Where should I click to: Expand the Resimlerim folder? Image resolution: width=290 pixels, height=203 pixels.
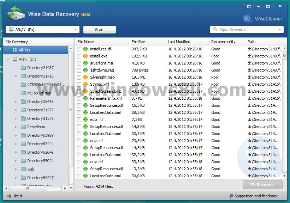(16, 127)
